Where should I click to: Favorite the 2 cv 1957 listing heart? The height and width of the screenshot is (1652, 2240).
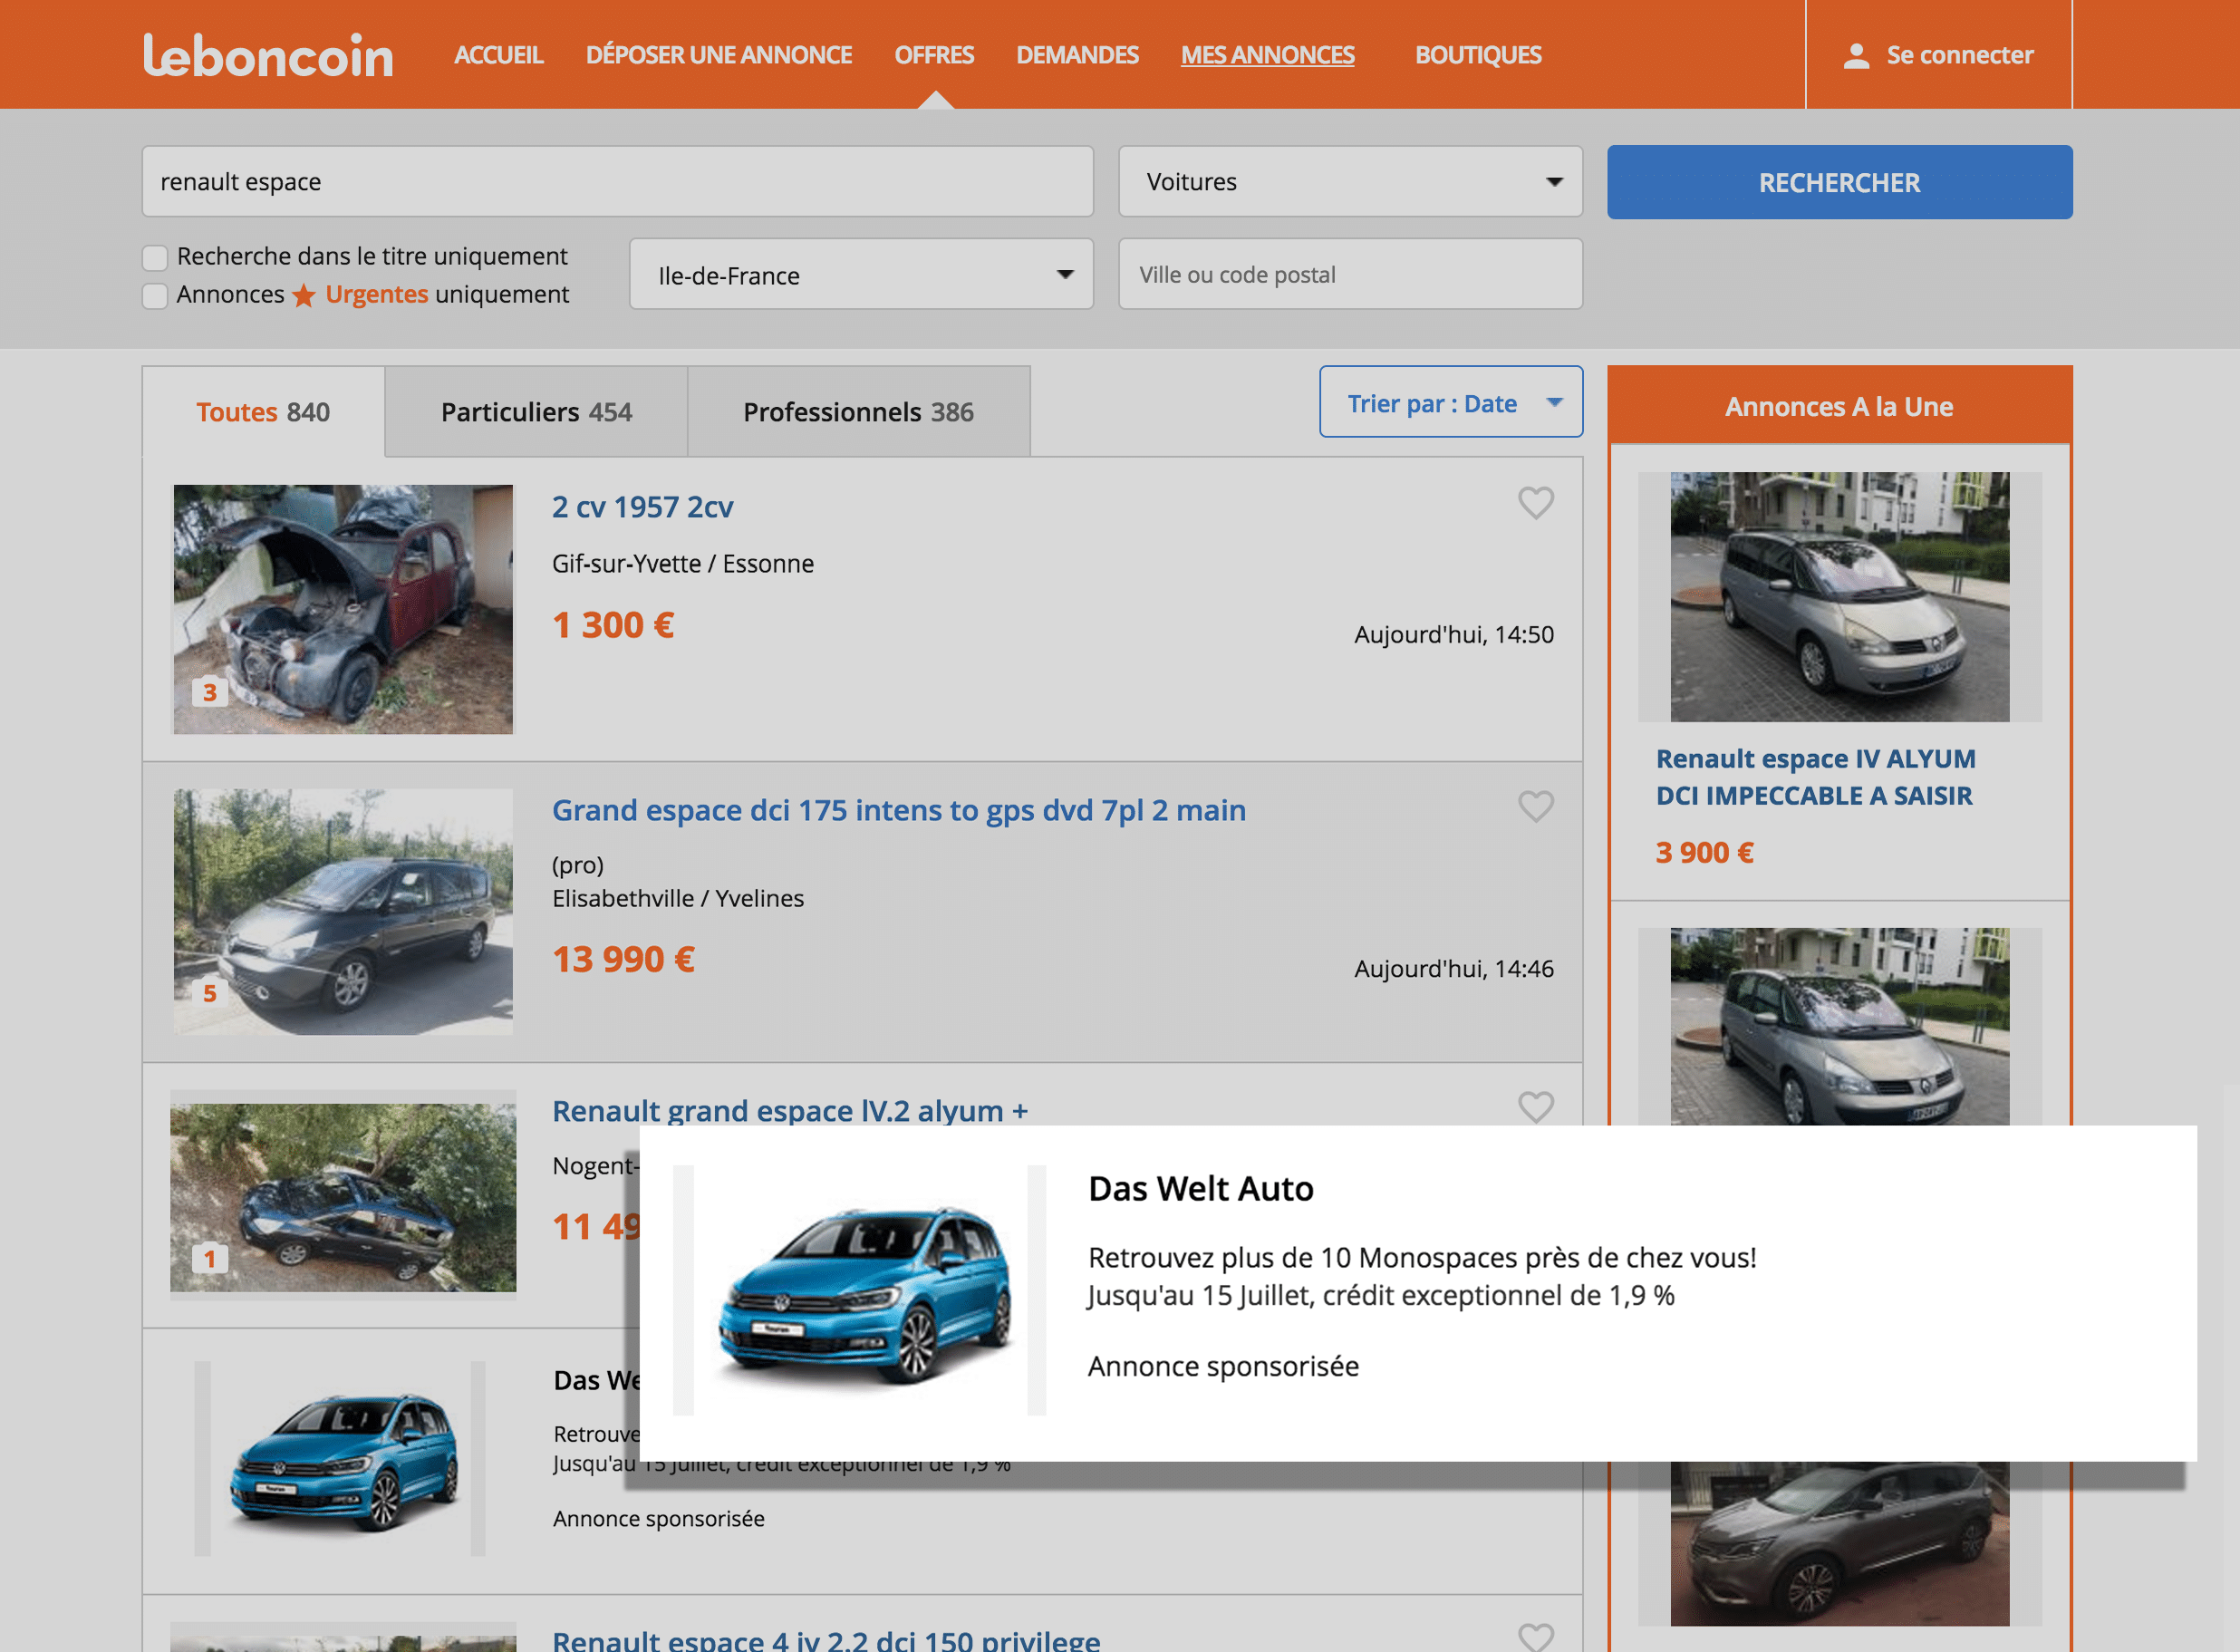pyautogui.click(x=1535, y=502)
